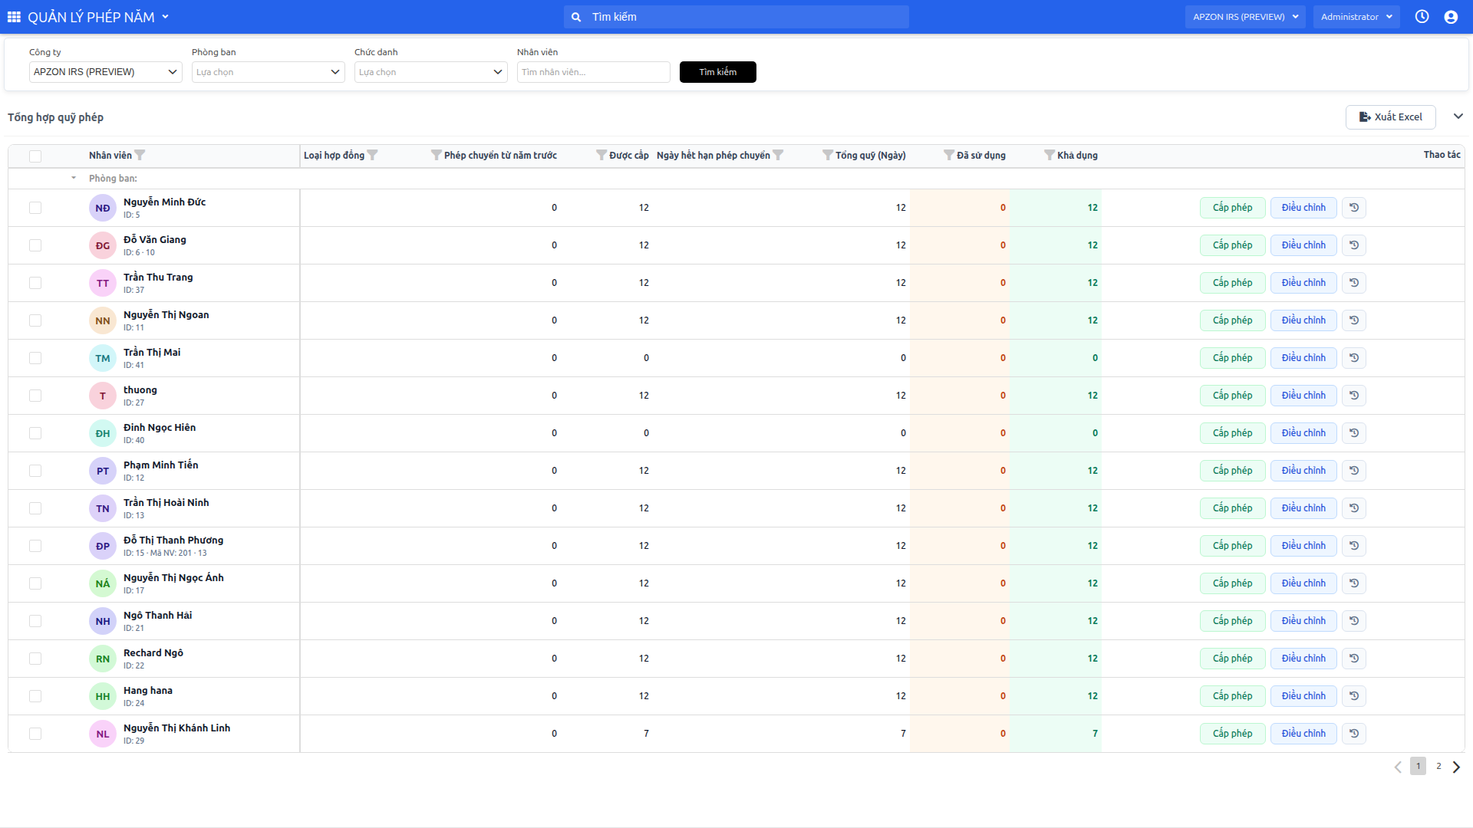Filter the Loại hợp đồng column
Viewport: 1473px width, 828px height.
[372, 155]
